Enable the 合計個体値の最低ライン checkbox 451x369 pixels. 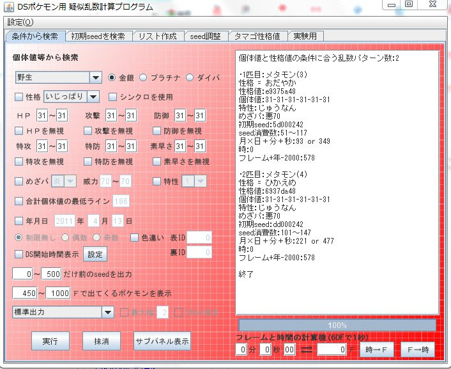pos(19,201)
